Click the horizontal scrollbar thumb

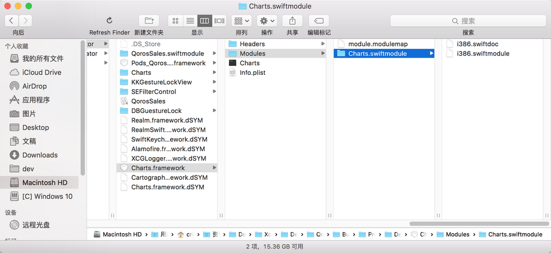point(479,223)
